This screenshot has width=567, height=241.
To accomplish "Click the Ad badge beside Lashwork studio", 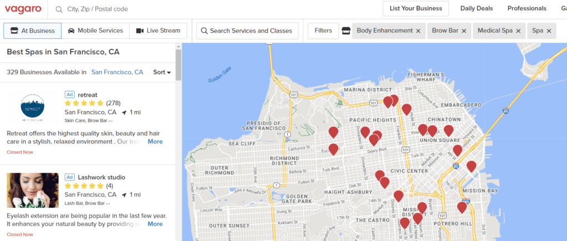I will tap(70, 177).
